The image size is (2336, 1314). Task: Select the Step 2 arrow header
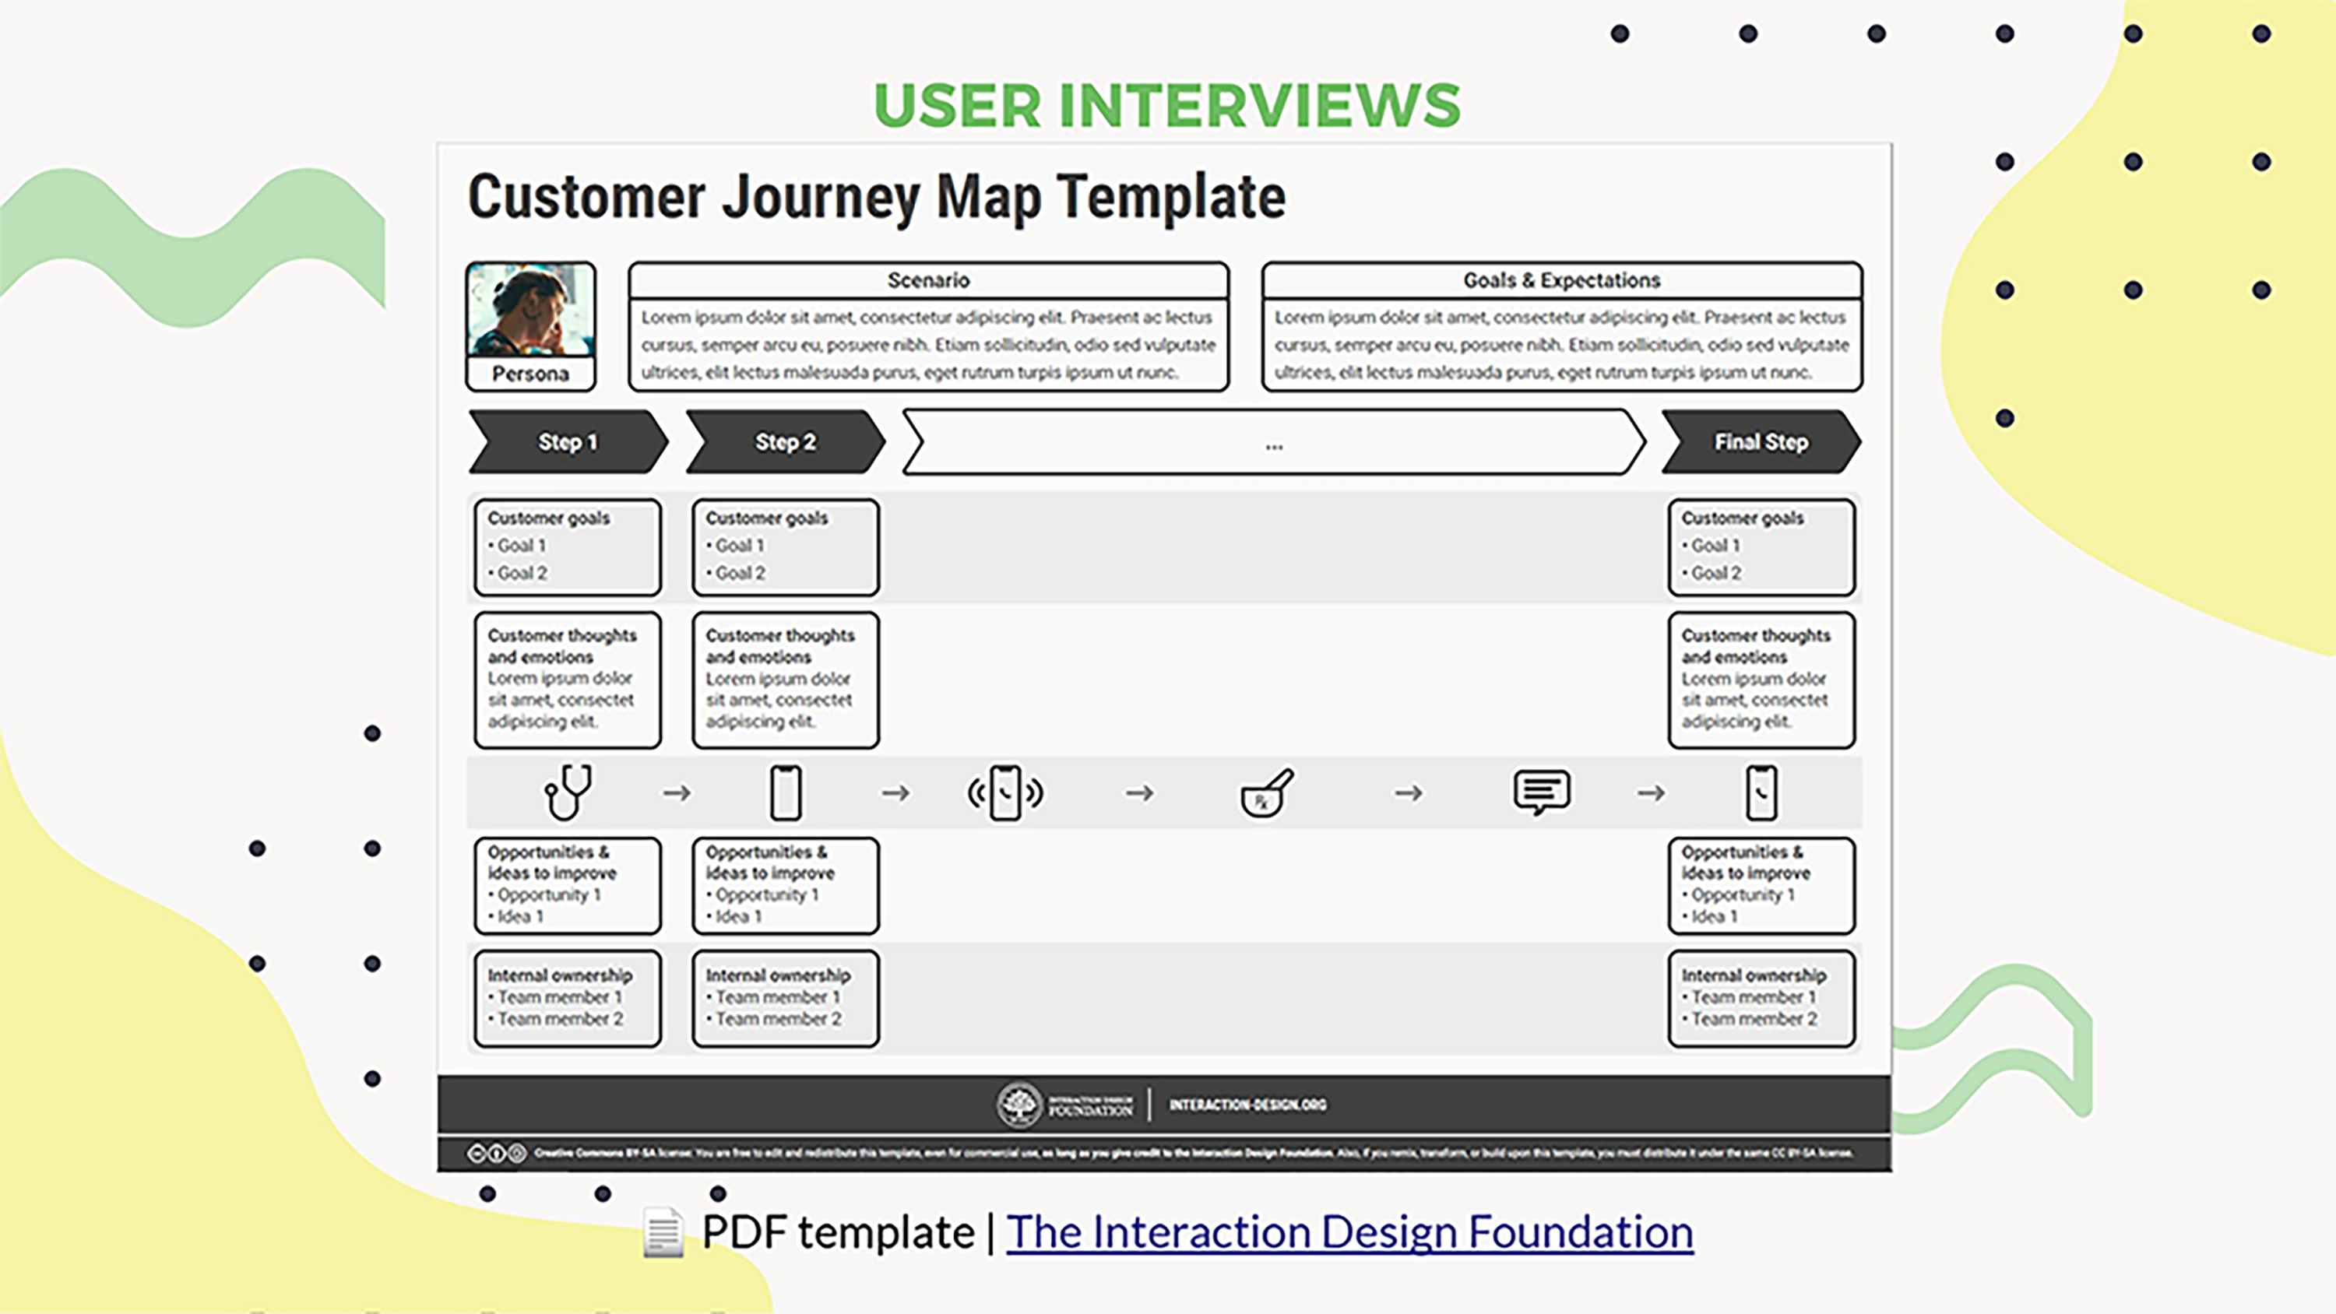[784, 441]
